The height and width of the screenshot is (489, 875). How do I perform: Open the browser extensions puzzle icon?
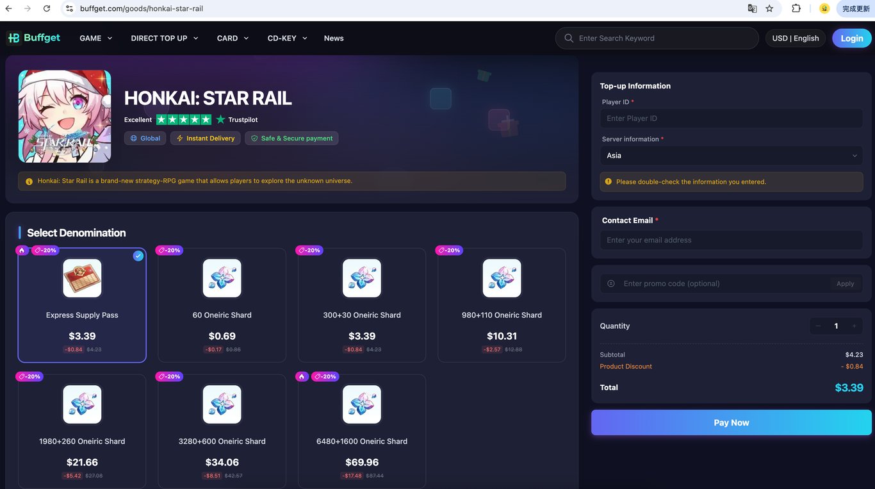[796, 8]
